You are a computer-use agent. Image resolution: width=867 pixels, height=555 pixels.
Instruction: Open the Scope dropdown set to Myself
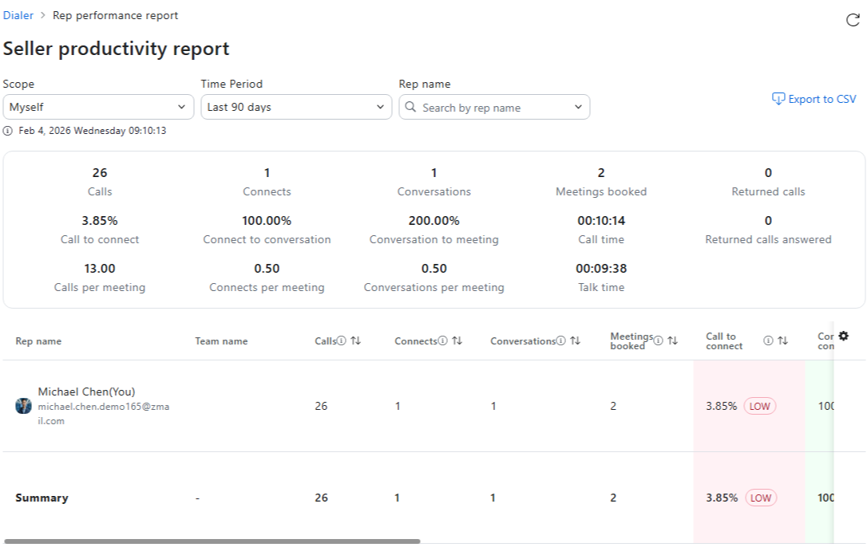coord(98,107)
